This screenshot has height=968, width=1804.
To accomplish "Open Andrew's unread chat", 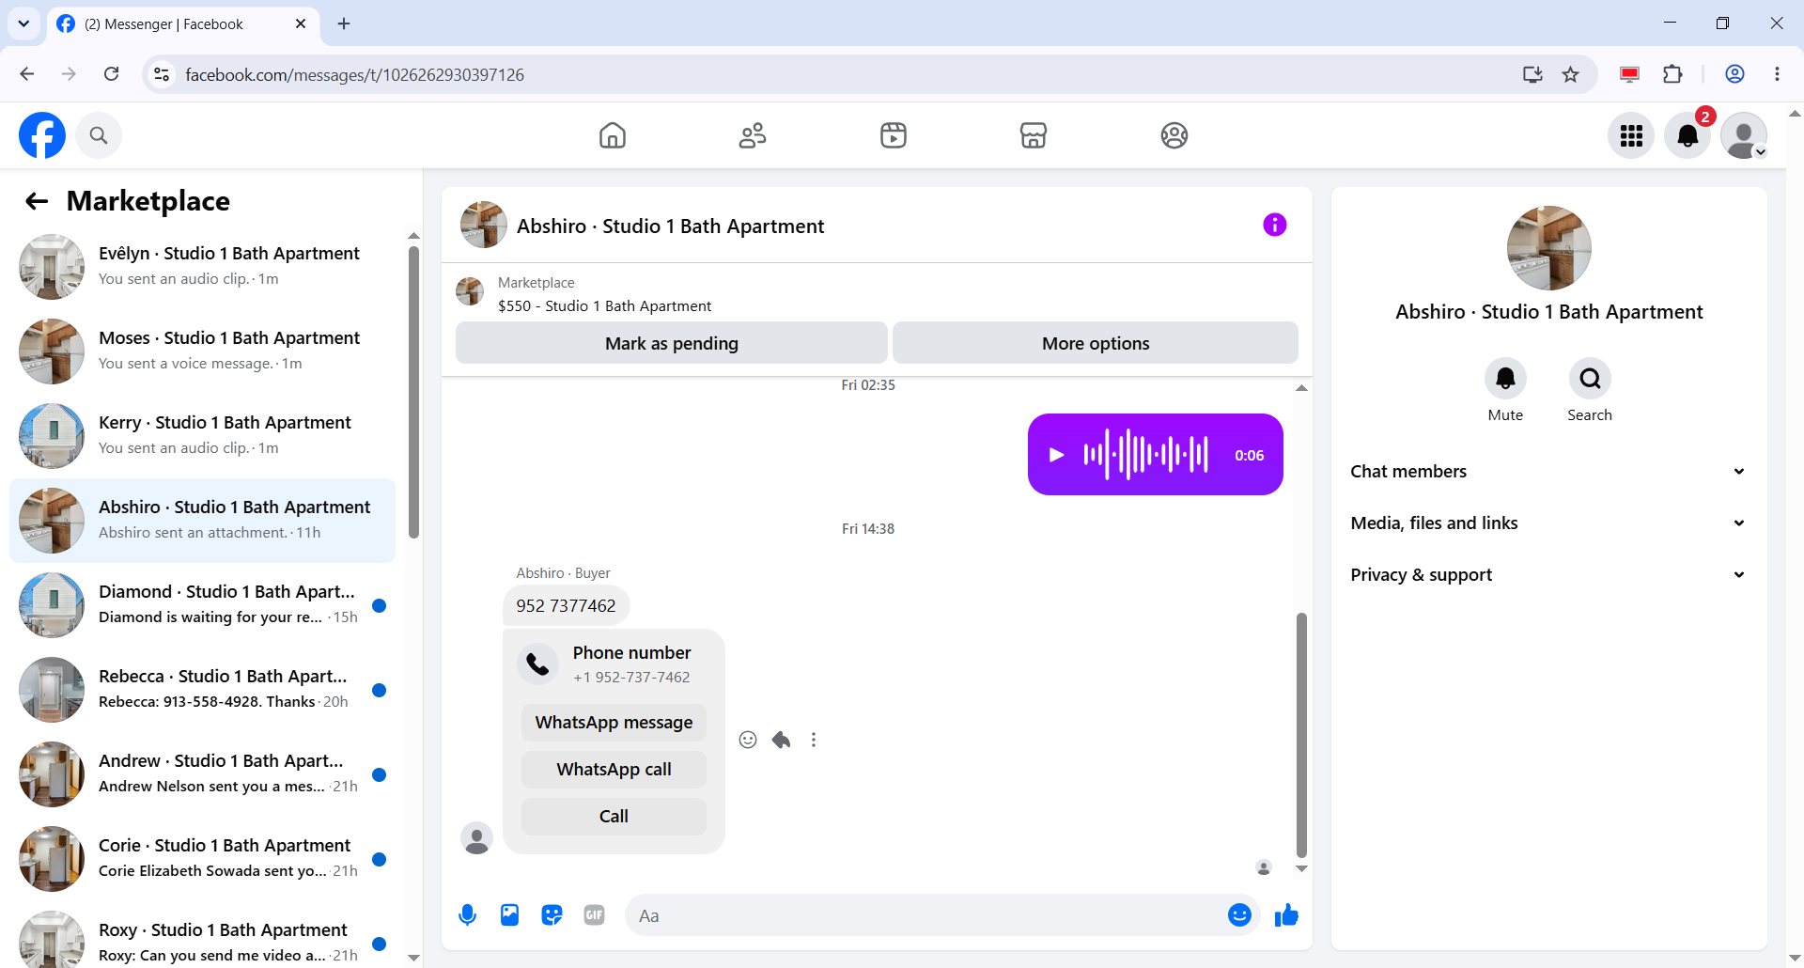I will click(x=202, y=774).
